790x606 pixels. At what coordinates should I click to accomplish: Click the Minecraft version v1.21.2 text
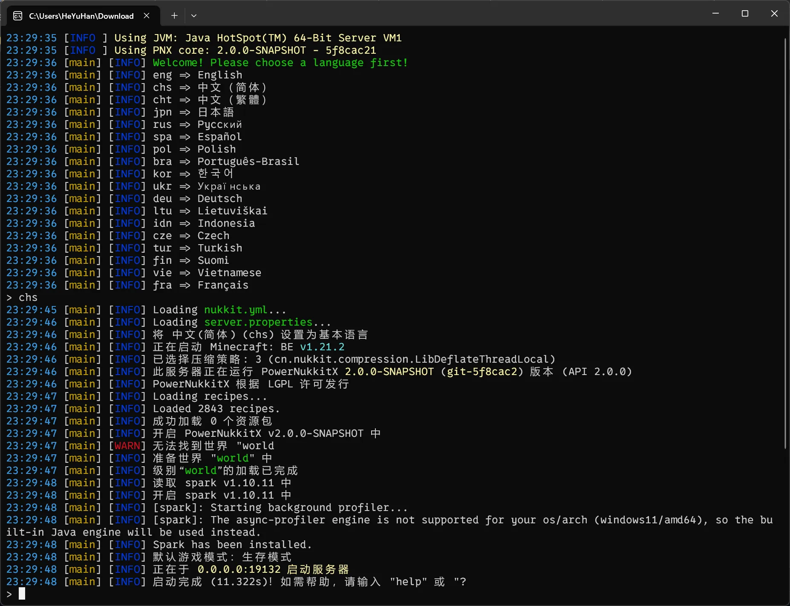point(322,347)
